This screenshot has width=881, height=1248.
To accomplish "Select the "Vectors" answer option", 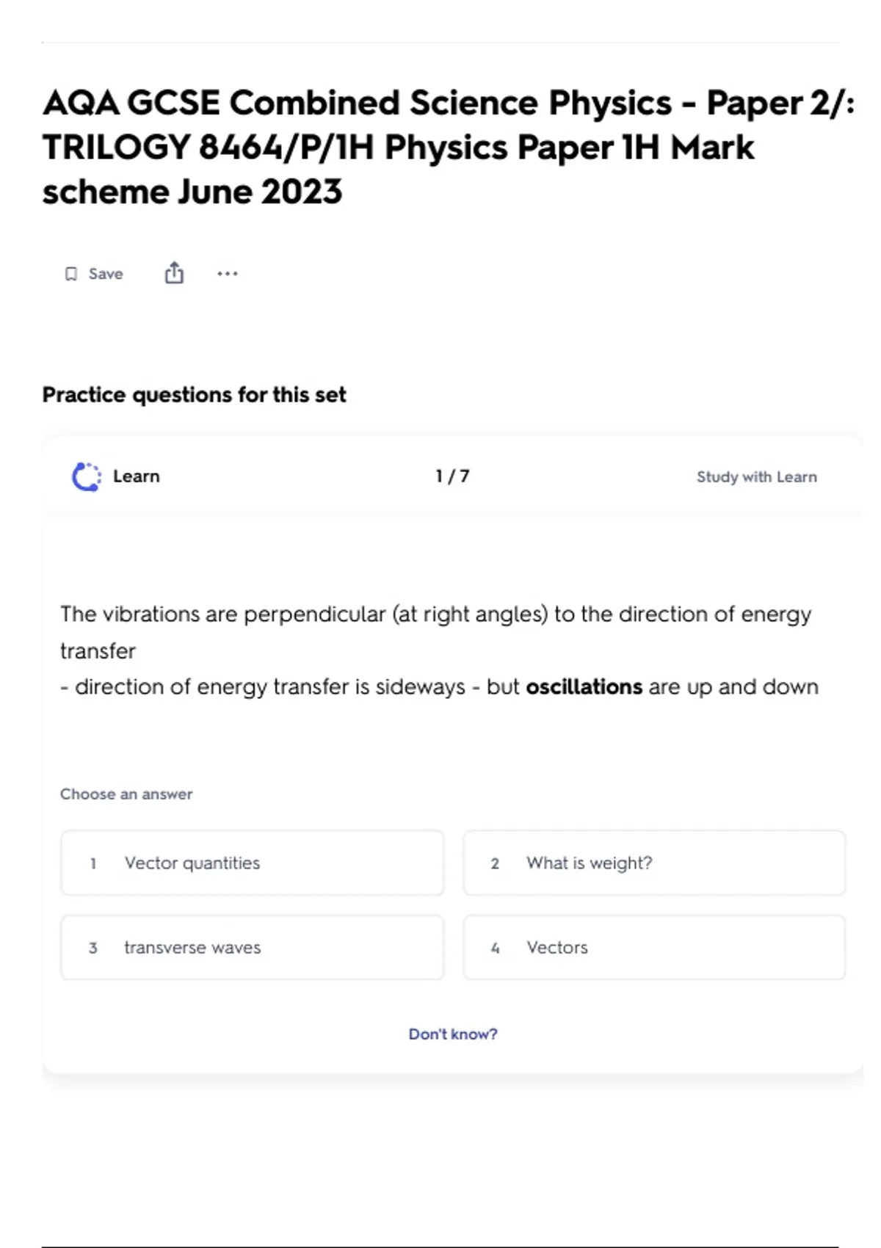I will click(x=653, y=948).
